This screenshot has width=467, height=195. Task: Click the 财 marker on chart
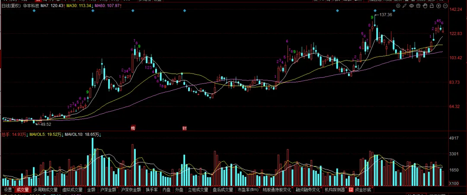tap(184, 128)
